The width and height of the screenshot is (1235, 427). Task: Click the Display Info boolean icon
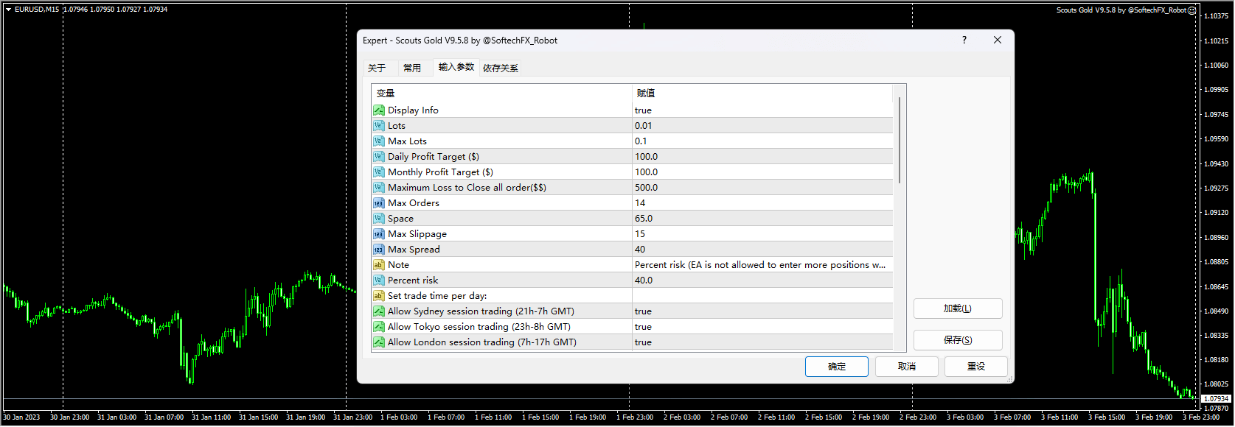tap(378, 110)
